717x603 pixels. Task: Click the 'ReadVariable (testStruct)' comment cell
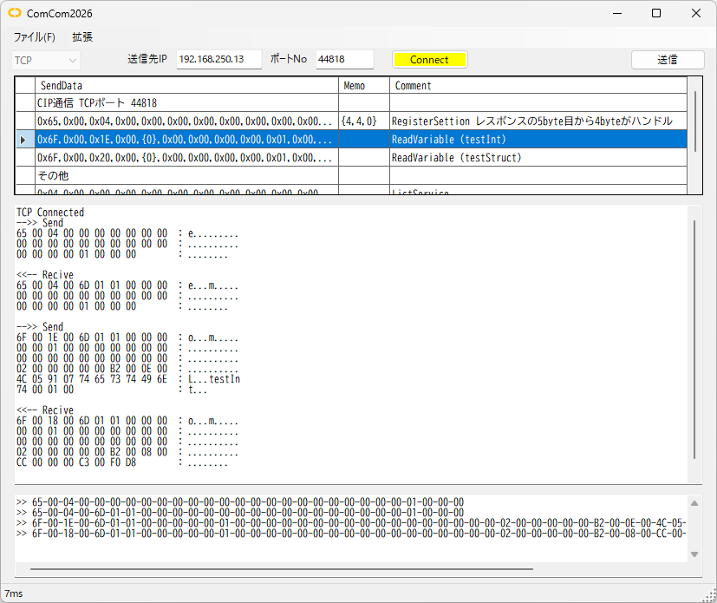pos(538,158)
